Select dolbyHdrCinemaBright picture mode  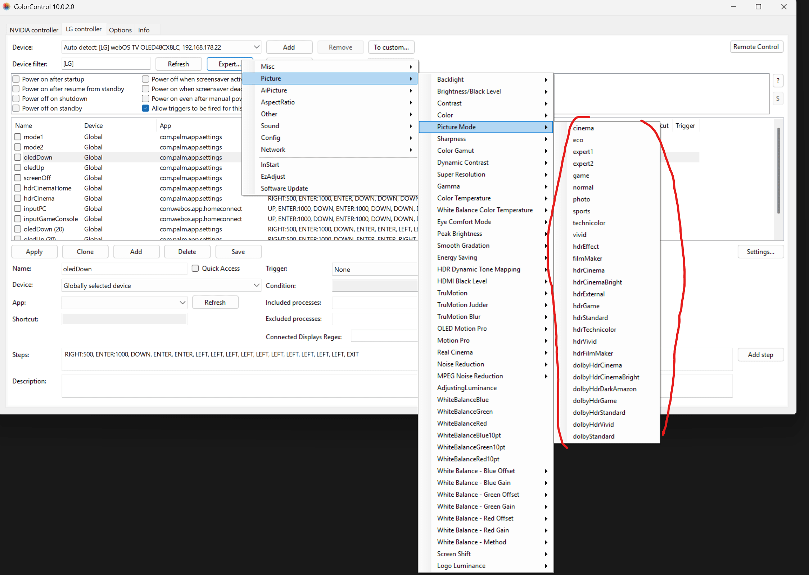[x=607, y=377]
